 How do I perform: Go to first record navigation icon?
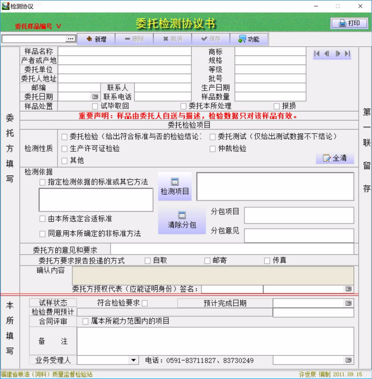point(317,54)
